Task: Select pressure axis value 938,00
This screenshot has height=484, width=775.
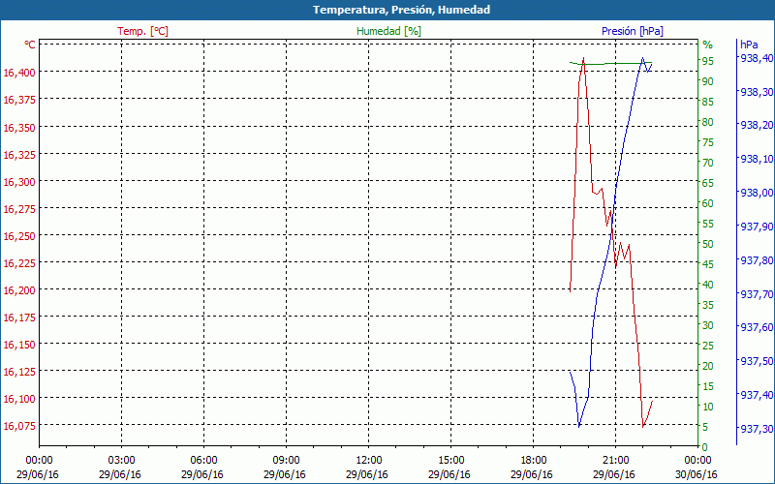Action: click(757, 193)
